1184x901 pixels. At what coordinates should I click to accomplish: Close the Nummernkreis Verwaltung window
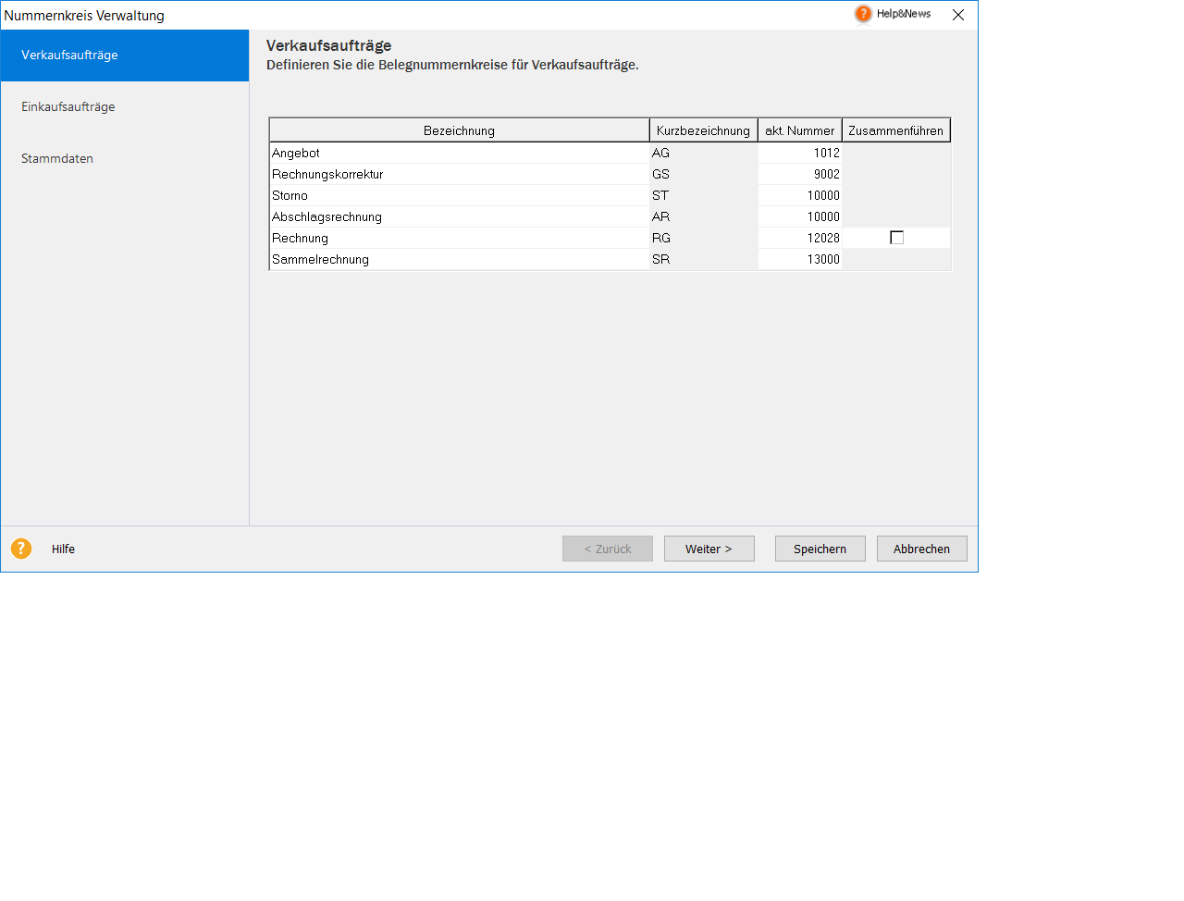(958, 15)
